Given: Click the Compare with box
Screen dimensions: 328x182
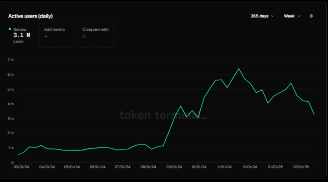Looking at the screenshot, I should coord(96,35).
